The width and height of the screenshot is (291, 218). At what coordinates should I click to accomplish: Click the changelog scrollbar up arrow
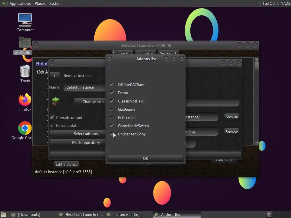[x=257, y=60]
